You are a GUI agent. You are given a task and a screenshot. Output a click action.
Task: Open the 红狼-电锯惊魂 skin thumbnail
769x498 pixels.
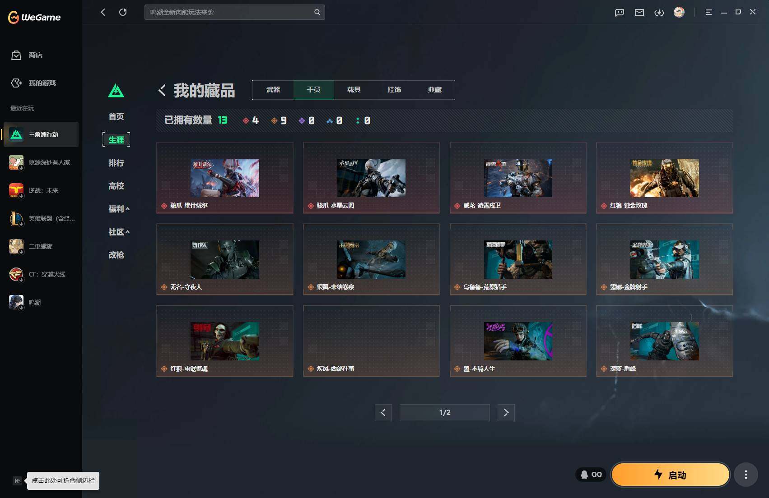225,341
